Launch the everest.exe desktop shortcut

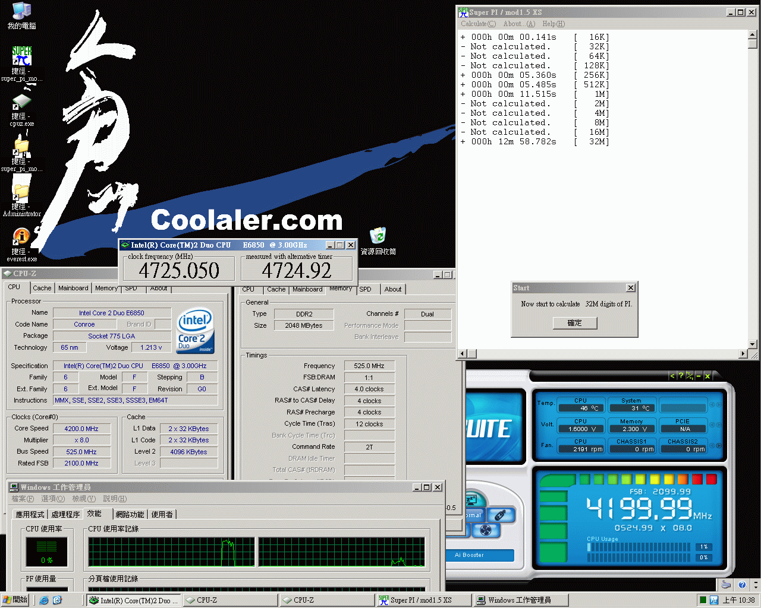(x=21, y=245)
